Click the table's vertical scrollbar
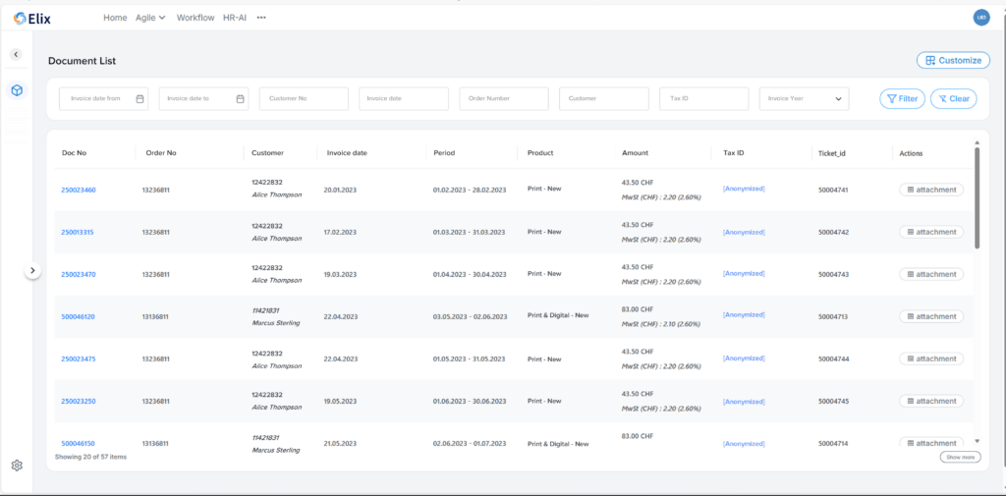1006x496 pixels. point(977,196)
